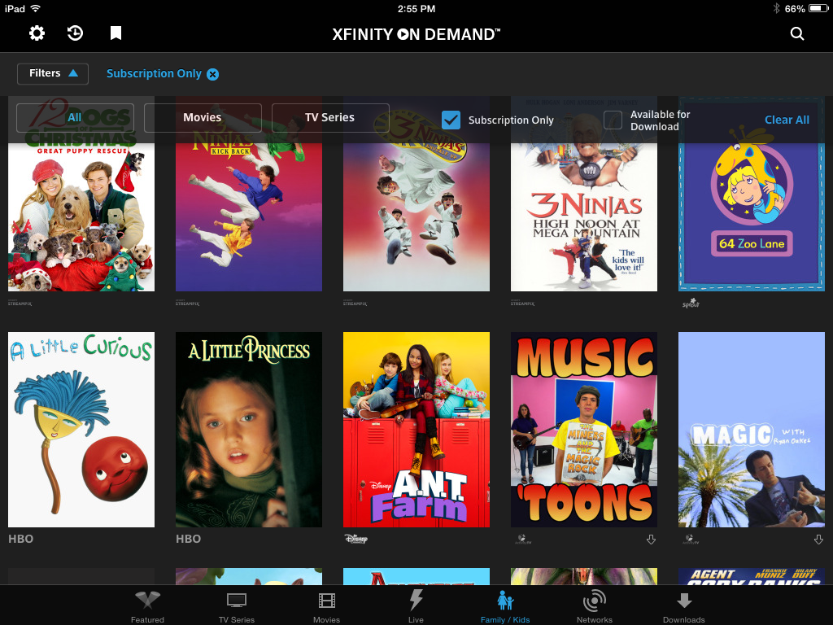Clear all active filters
The image size is (833, 625).
click(x=787, y=120)
